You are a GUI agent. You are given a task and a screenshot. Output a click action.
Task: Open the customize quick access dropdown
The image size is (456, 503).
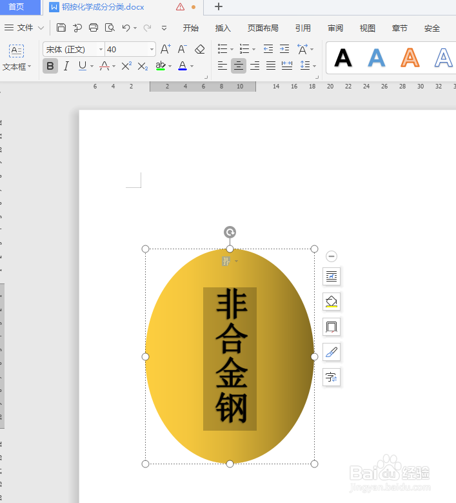[164, 28]
